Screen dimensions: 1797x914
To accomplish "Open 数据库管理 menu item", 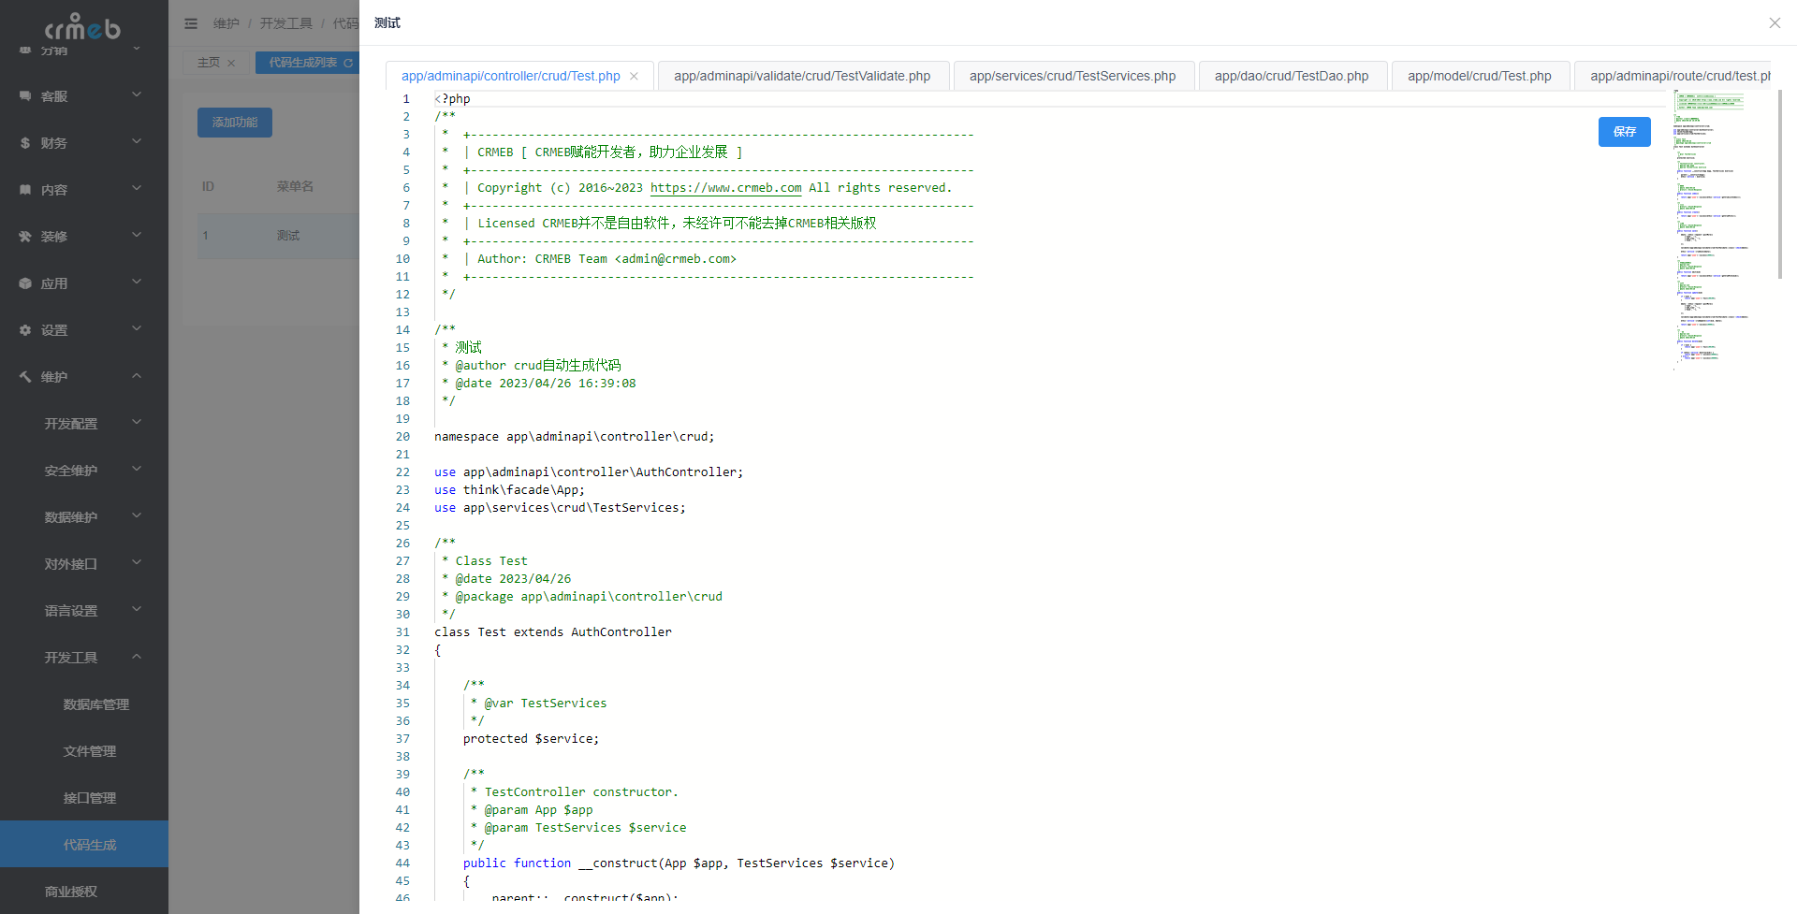I will click(x=84, y=704).
